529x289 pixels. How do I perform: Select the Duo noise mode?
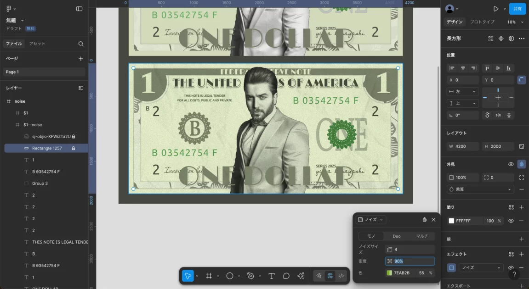(x=396, y=236)
